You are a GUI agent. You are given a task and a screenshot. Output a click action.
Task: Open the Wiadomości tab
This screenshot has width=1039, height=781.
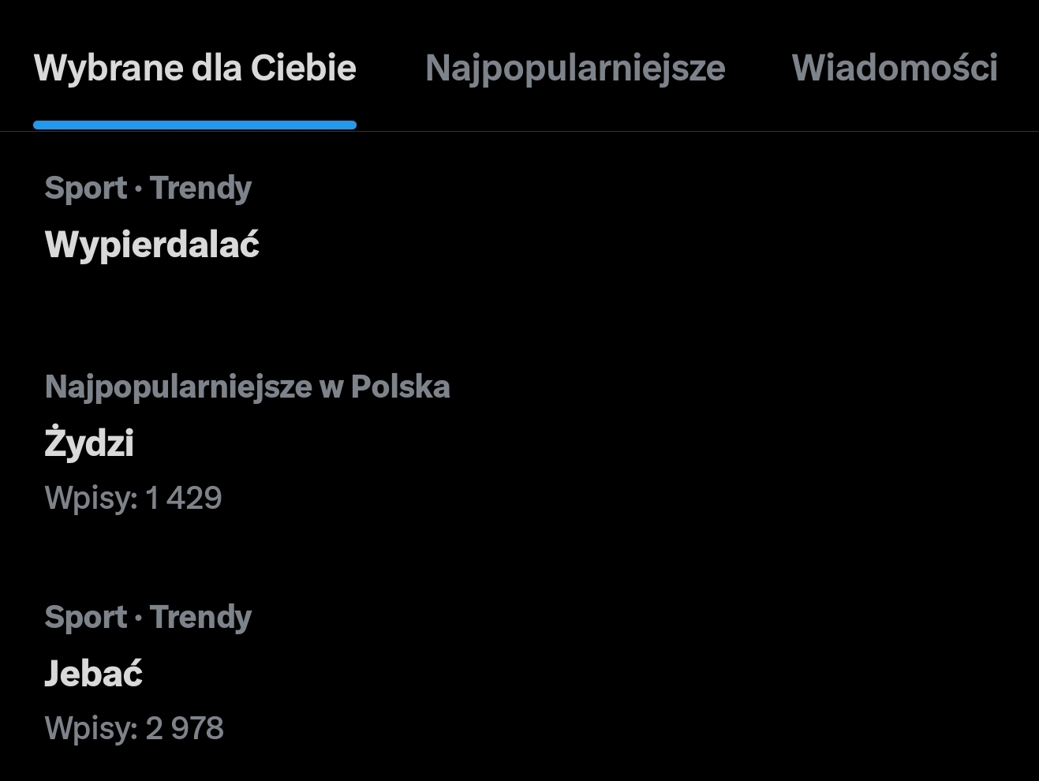coord(895,68)
